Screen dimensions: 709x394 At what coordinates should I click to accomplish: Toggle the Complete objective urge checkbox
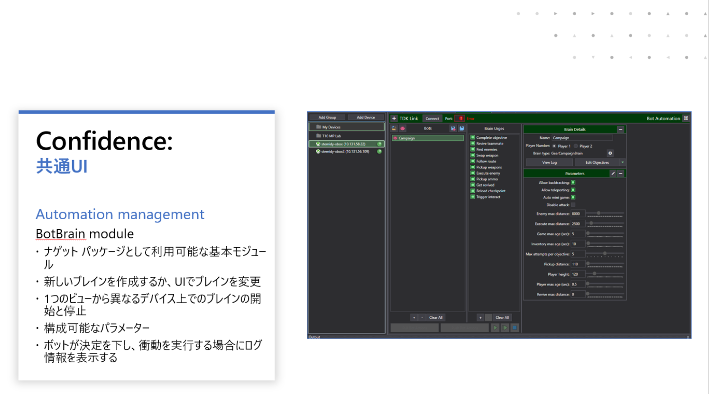pyautogui.click(x=472, y=137)
